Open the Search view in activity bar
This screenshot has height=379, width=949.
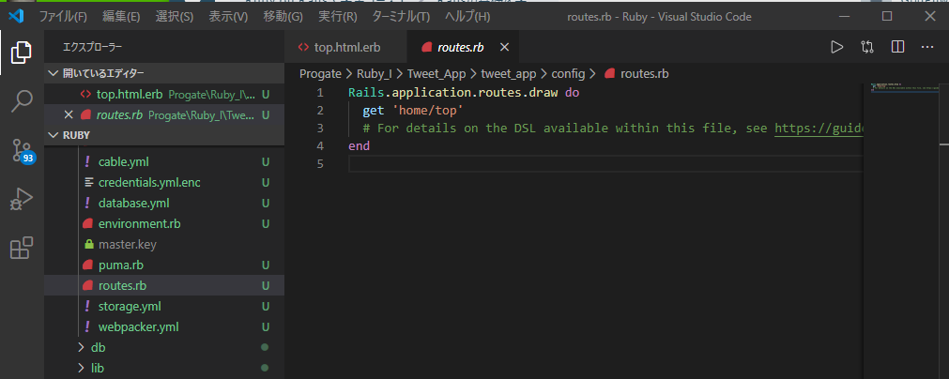(x=22, y=101)
